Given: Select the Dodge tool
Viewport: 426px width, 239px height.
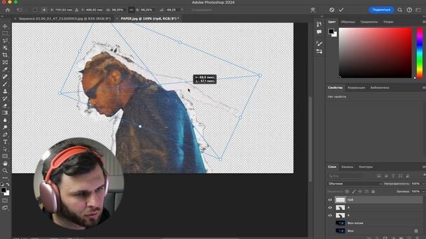Looking at the screenshot, I should [5, 127].
